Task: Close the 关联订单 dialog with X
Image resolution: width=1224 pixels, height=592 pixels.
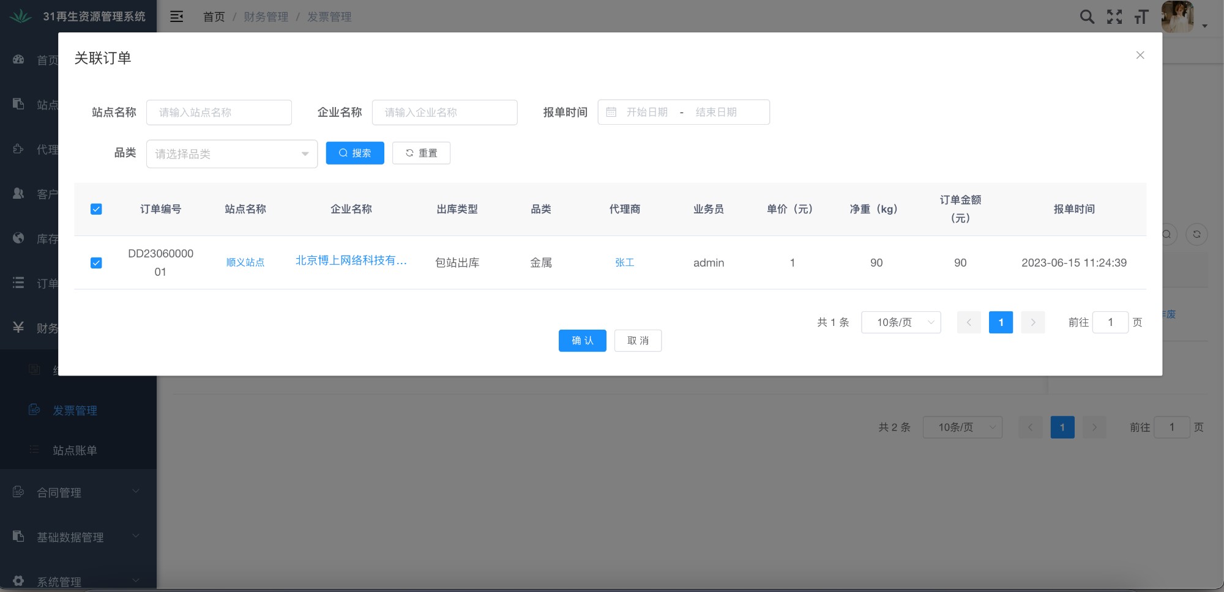Action: coord(1140,55)
